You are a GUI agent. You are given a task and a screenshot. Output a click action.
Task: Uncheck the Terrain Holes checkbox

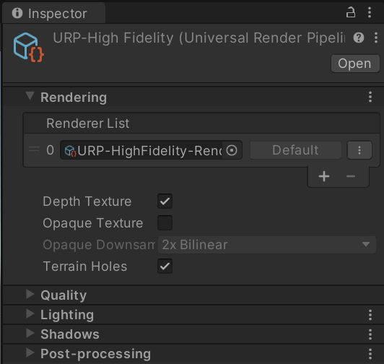point(165,266)
